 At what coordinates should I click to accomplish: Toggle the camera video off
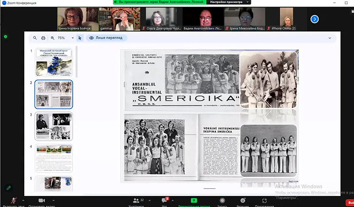(42, 201)
